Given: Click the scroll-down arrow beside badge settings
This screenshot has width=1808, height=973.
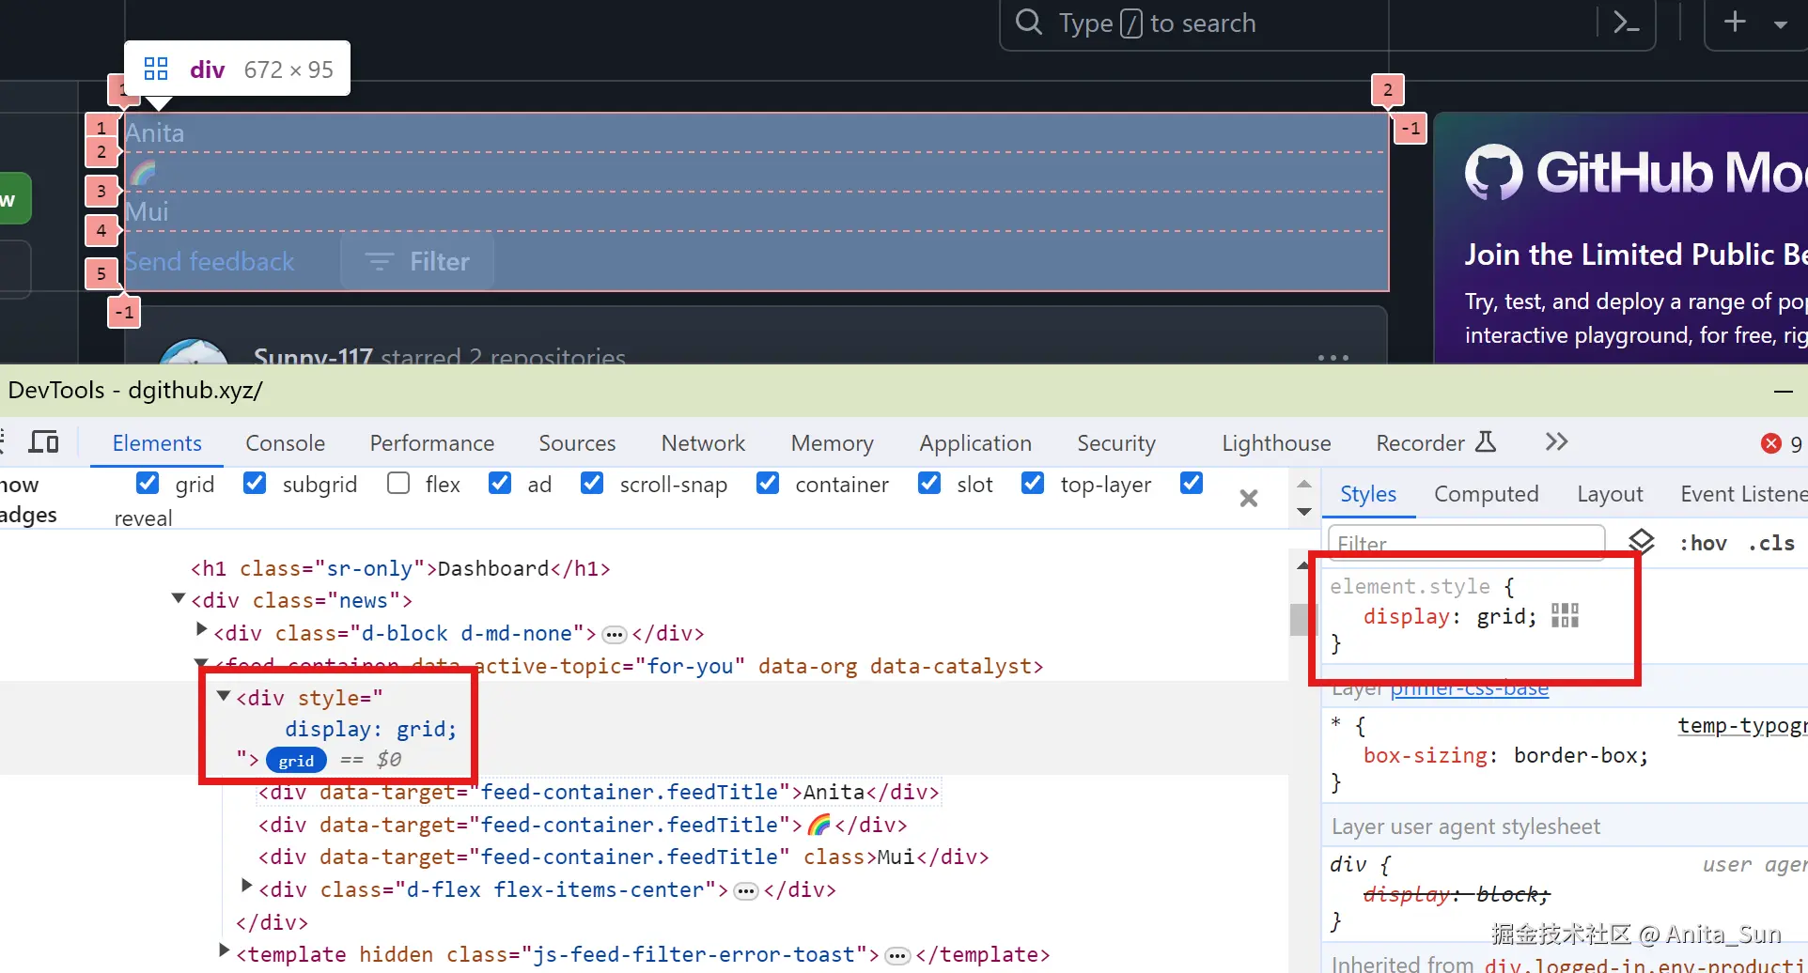Looking at the screenshot, I should [x=1304, y=512].
